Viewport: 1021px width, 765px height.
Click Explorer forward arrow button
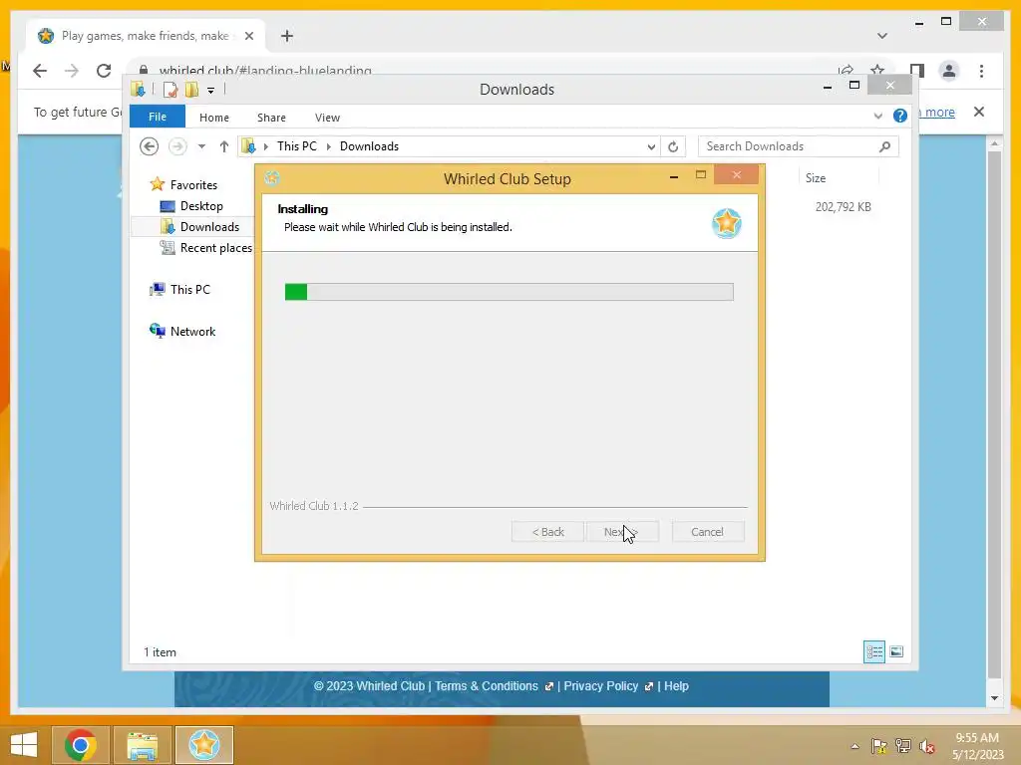point(177,146)
